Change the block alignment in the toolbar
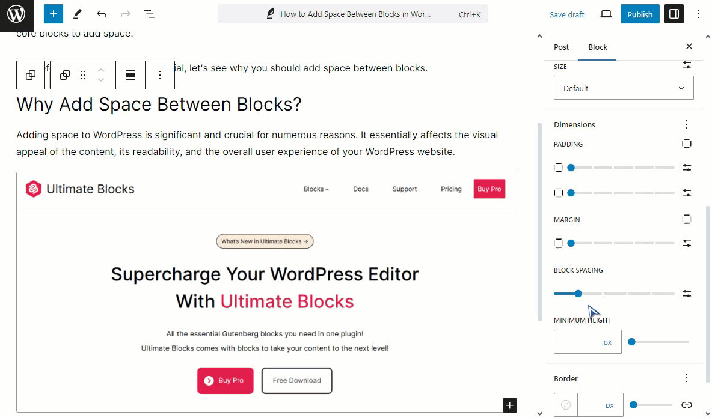Image resolution: width=712 pixels, height=418 pixels. 130,75
